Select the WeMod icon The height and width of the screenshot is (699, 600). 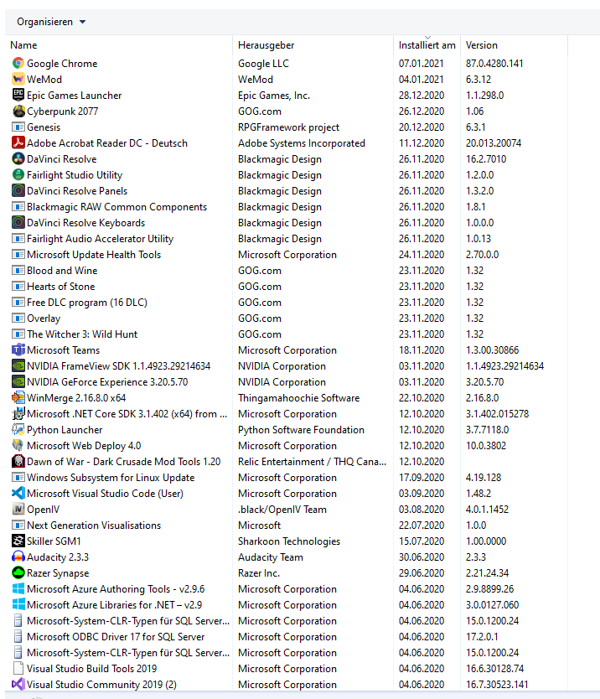click(x=18, y=80)
